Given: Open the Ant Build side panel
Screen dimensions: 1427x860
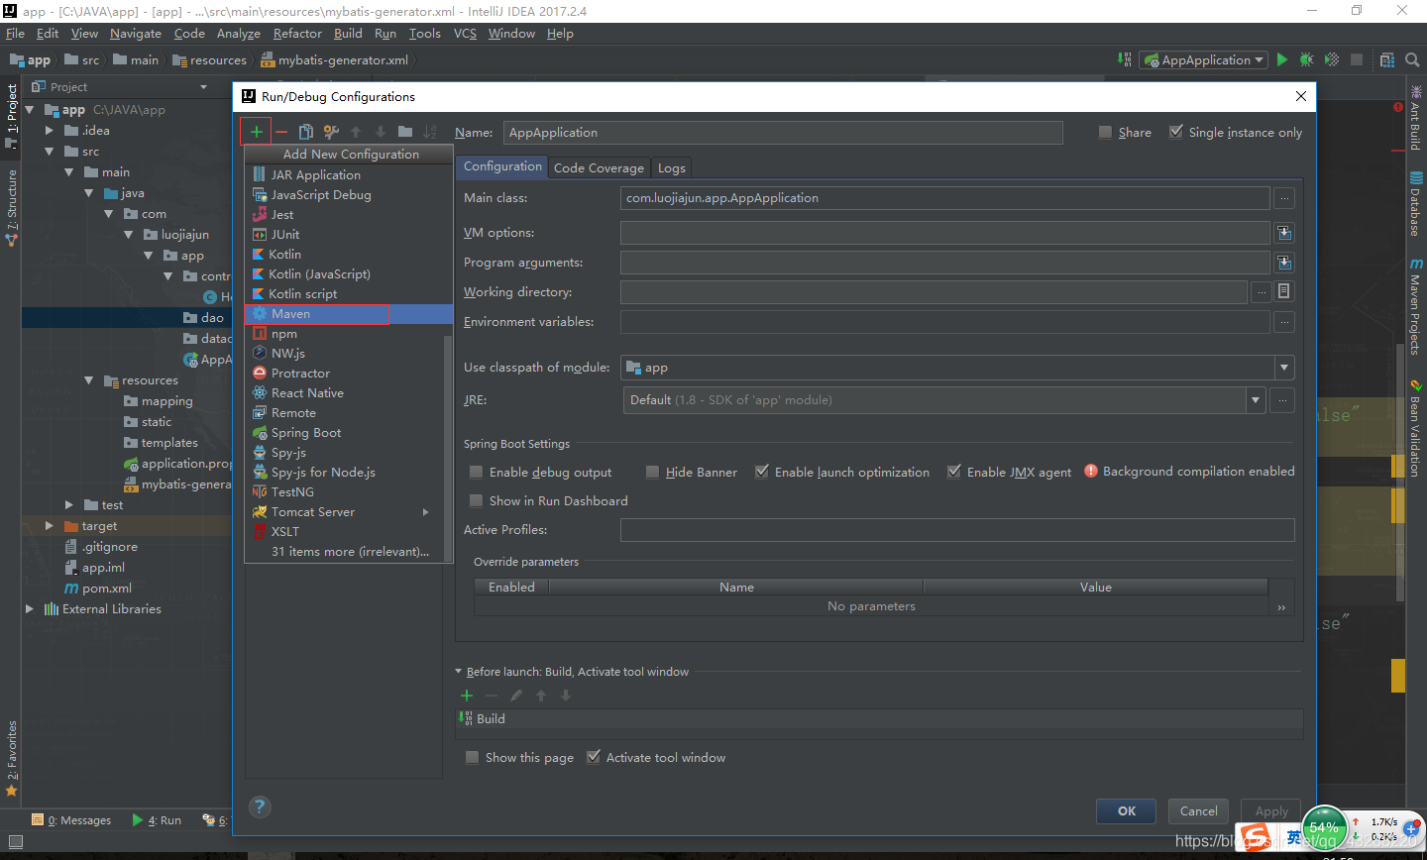Looking at the screenshot, I should tap(1416, 119).
